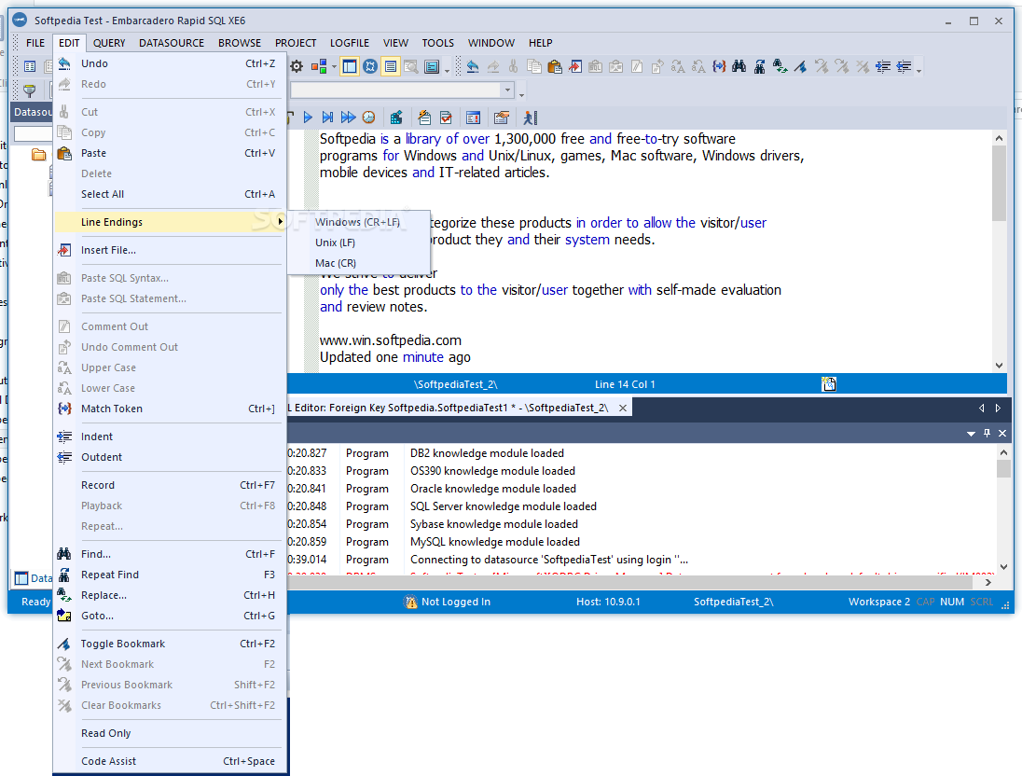Click the Insert File toolbar icon

click(574, 66)
